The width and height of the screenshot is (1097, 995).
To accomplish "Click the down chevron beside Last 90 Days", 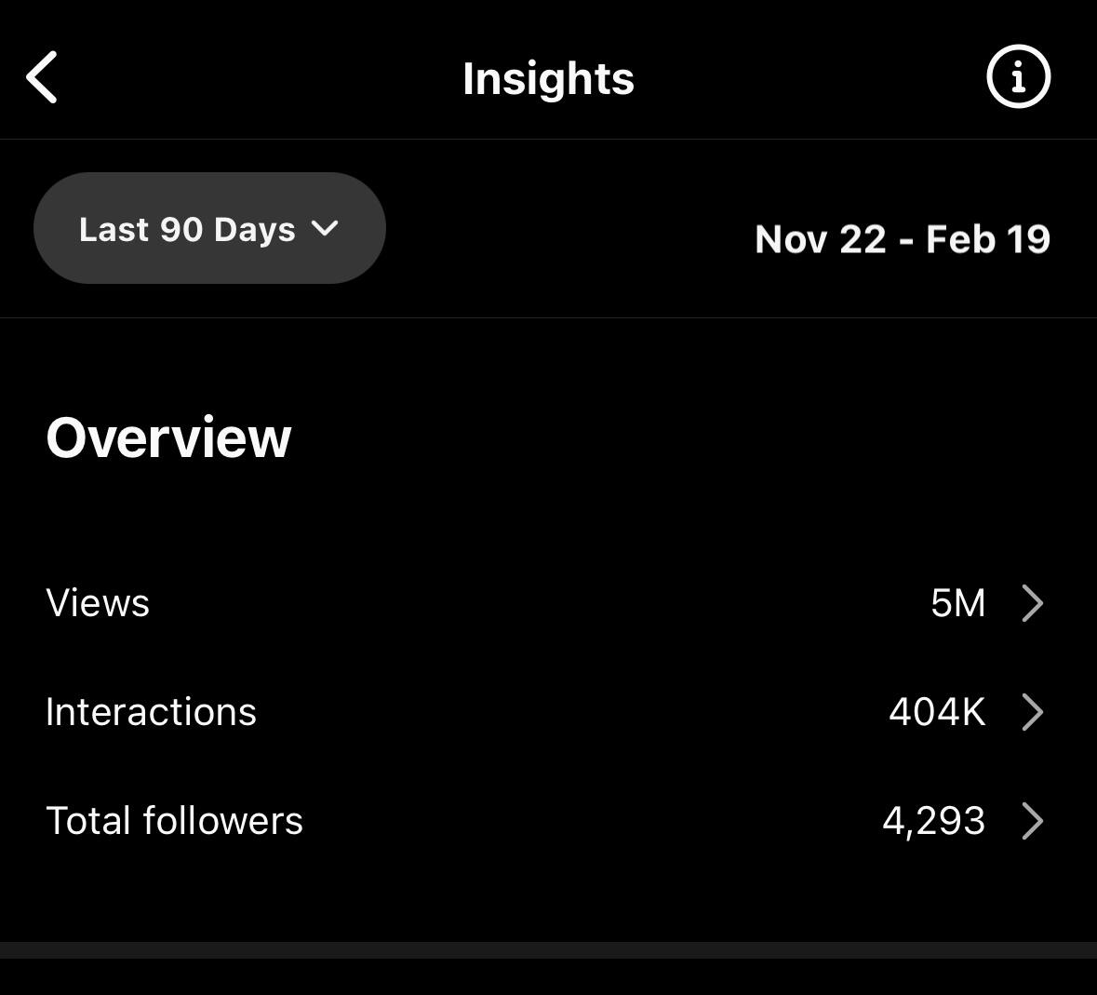I will (x=325, y=229).
